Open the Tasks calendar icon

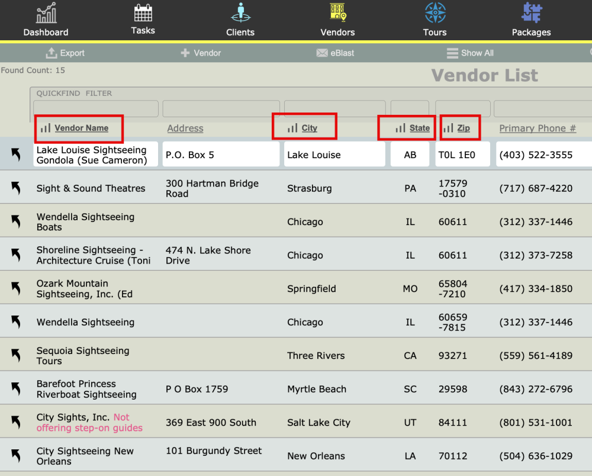pyautogui.click(x=143, y=13)
